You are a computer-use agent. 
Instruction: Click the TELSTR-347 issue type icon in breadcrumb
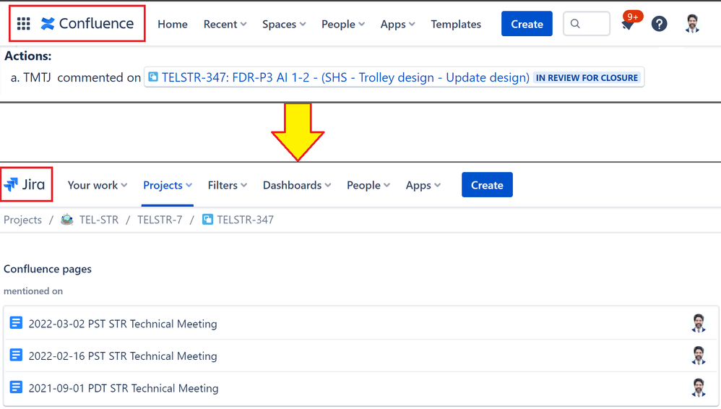(208, 220)
